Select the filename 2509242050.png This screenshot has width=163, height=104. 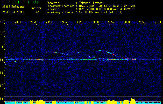point(13,7)
